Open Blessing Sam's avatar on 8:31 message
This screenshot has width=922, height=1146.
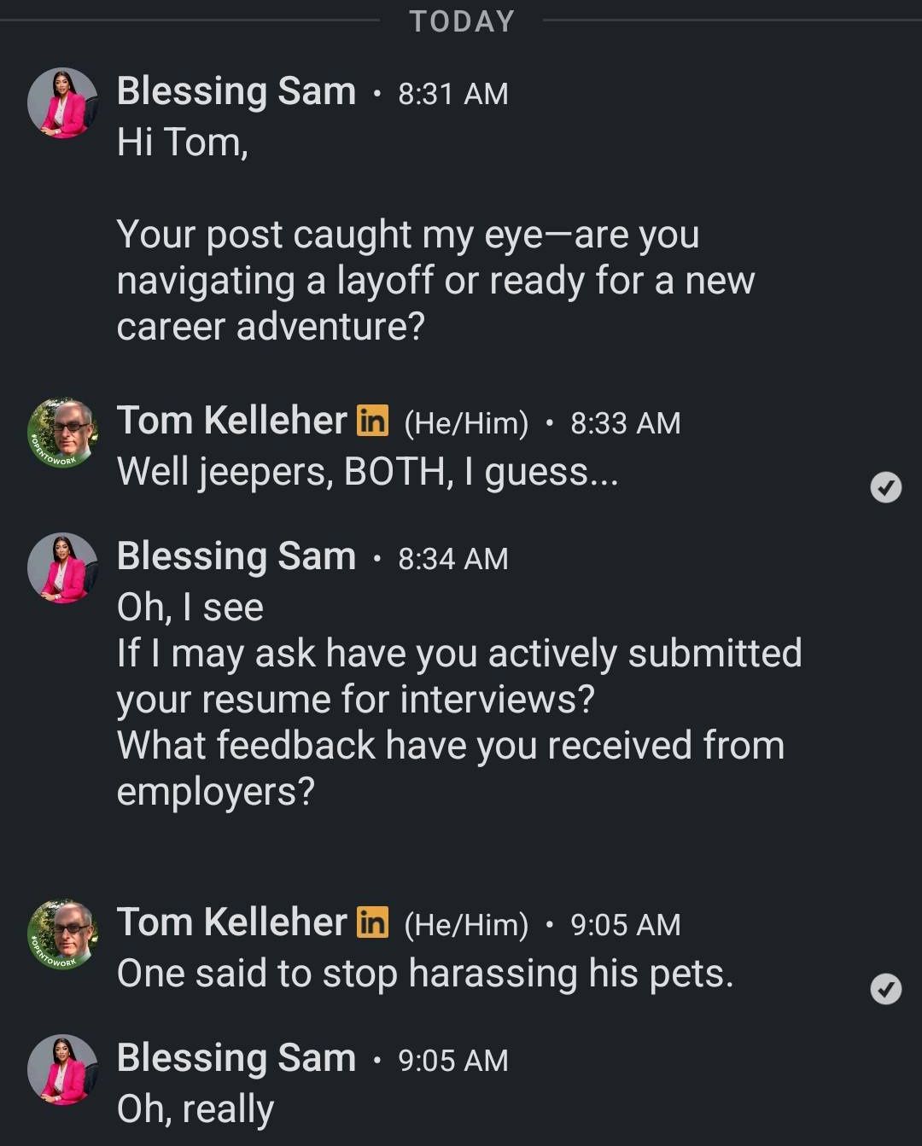(x=62, y=103)
